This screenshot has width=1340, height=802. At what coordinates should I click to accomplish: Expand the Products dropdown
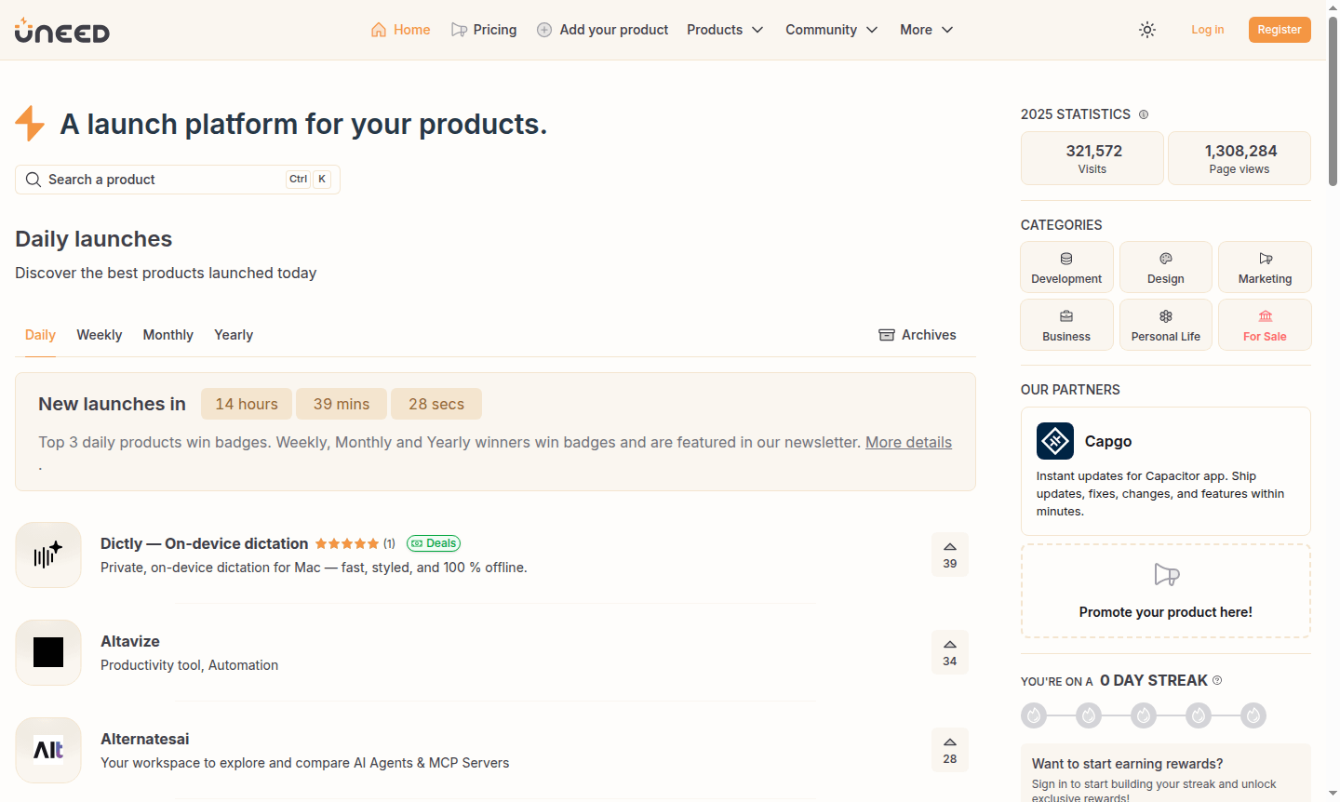coord(725,29)
